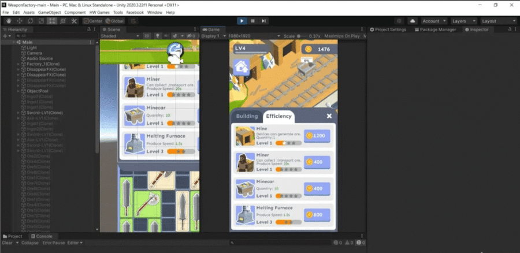
Task: Select the Camera object in Hierarchy
Action: pos(34,53)
